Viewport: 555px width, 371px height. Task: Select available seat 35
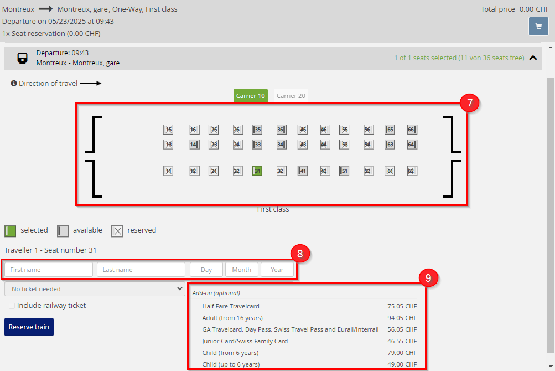[x=257, y=130]
